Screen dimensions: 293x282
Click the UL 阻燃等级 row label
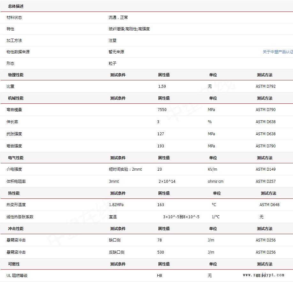(x=17, y=276)
